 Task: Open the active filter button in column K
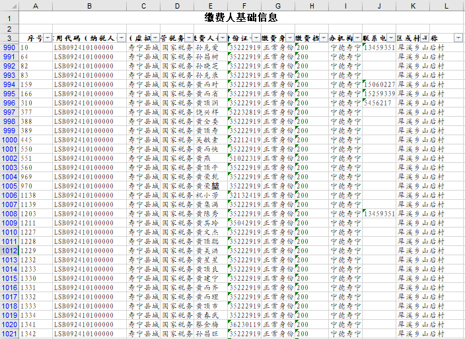(425, 38)
